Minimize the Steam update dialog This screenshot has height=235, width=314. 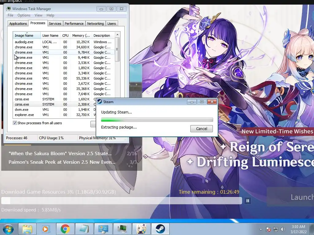[192, 102]
